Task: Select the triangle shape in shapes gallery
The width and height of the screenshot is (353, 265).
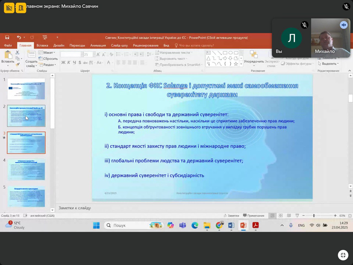Action: (x=208, y=58)
